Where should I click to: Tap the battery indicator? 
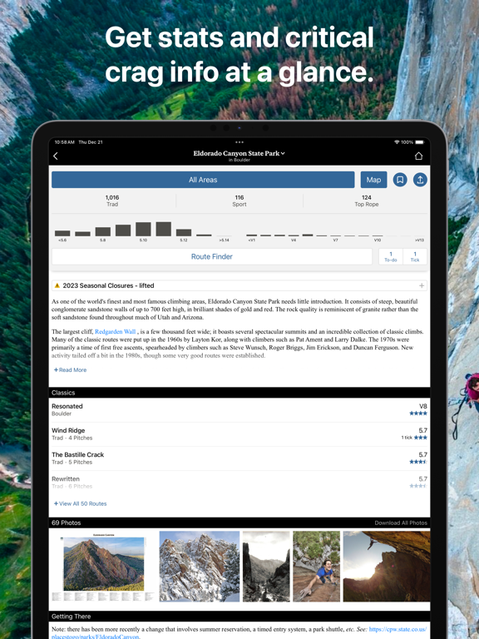pyautogui.click(x=419, y=142)
